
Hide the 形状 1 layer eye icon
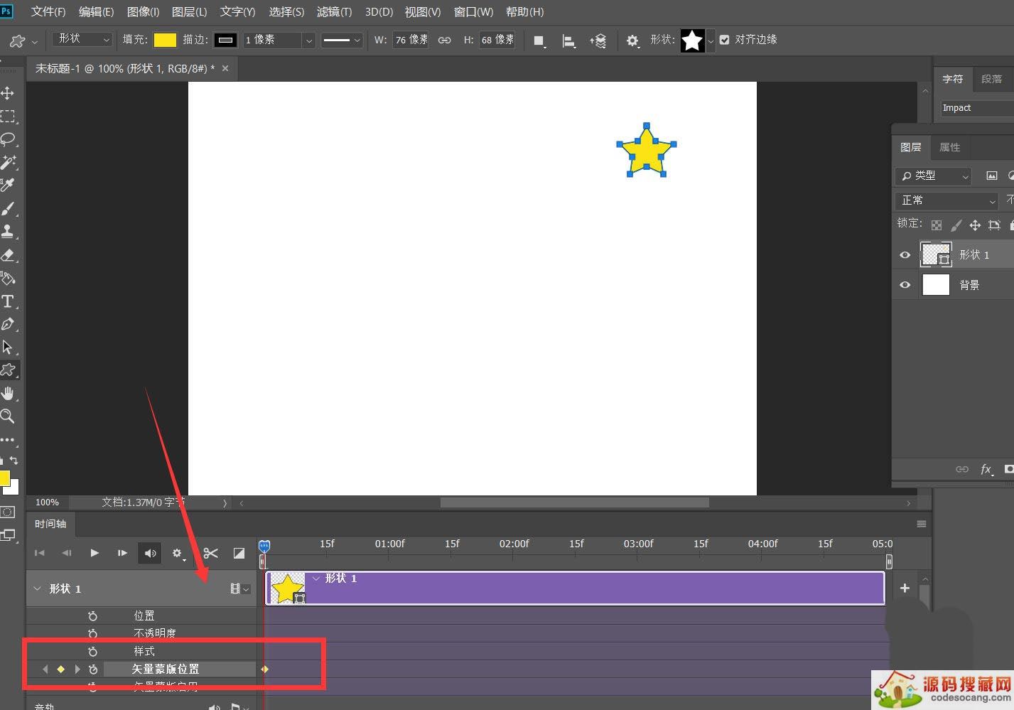(x=905, y=254)
